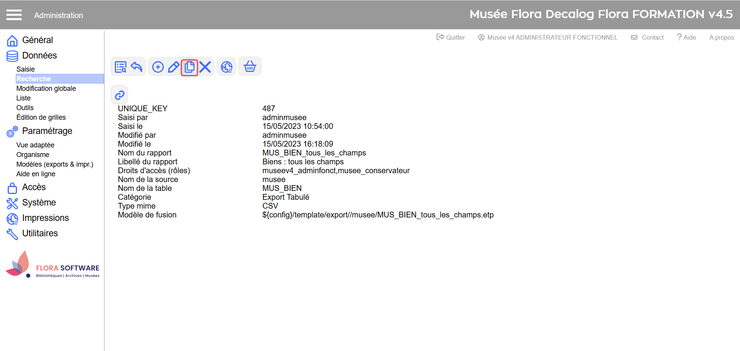Click the database icon beside Données
The image size is (740, 351).
pyautogui.click(x=12, y=56)
